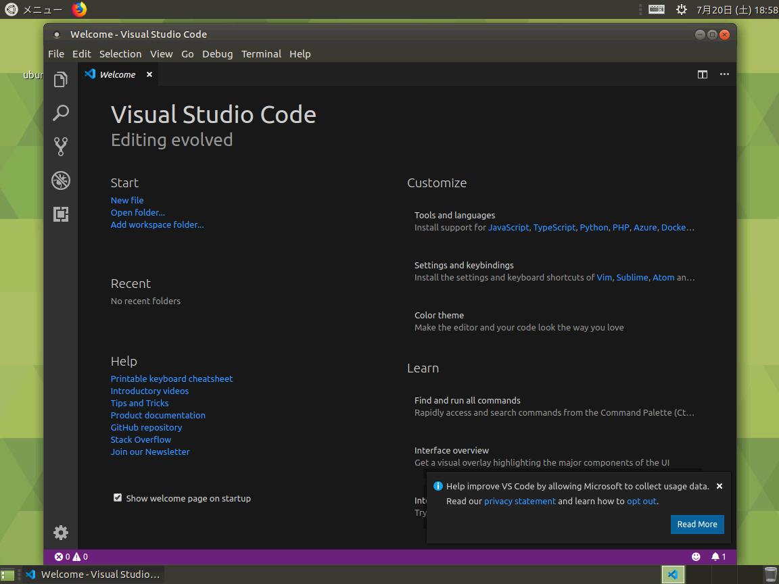
Task: Install Python support link
Action: 594,227
